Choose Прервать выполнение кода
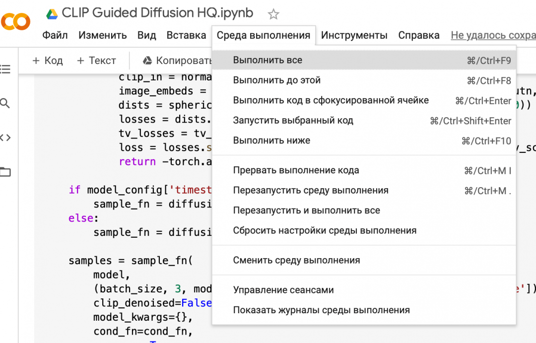Viewport: 536px width, 343px height. click(x=296, y=170)
